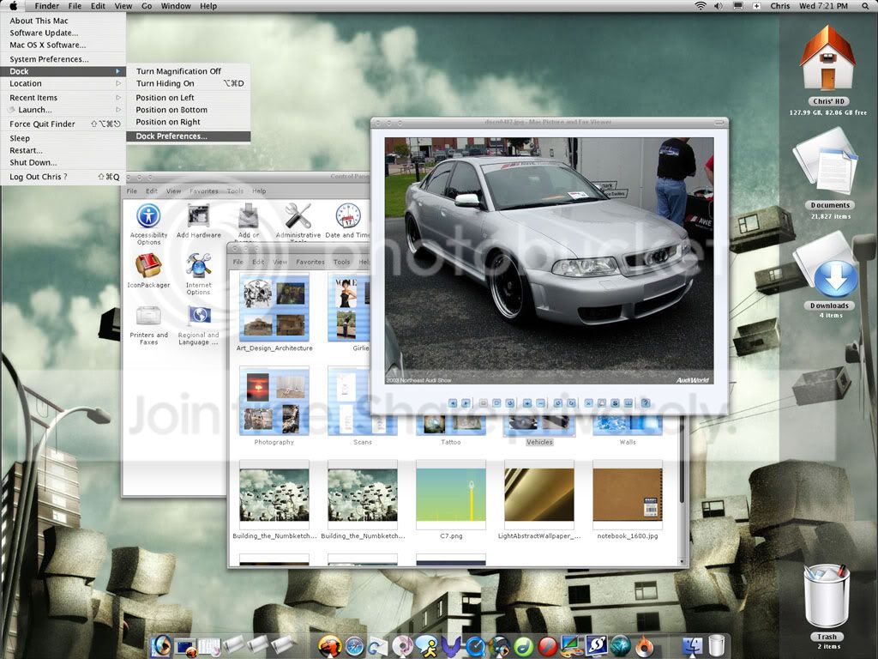The width and height of the screenshot is (878, 659).
Task: Launch iTunes disc icon in dock
Action: (x=402, y=646)
